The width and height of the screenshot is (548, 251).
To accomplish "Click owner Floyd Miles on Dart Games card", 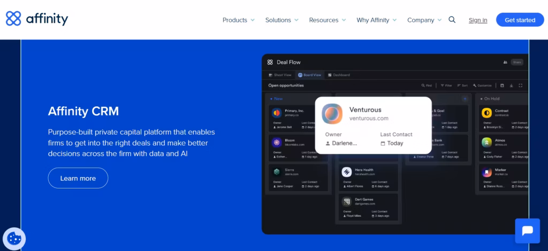I will [x=353, y=216].
